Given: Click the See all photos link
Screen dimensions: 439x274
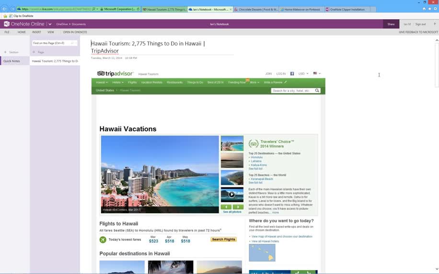Looking at the screenshot, I should coord(232,212).
